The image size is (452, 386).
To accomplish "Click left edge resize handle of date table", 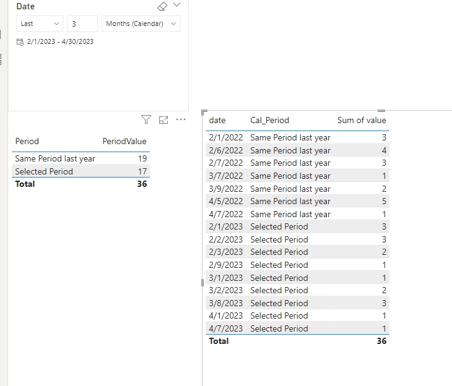I will point(202,283).
